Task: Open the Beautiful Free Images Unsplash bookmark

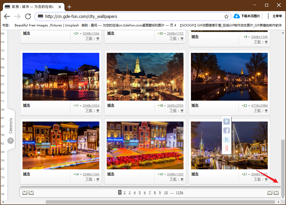Action: 47,25
